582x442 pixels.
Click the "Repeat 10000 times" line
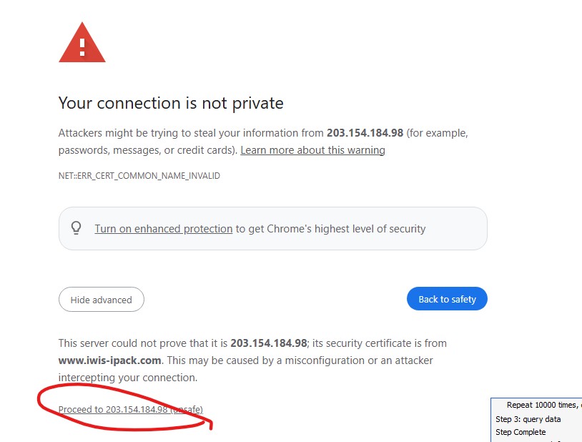pyautogui.click(x=542, y=405)
